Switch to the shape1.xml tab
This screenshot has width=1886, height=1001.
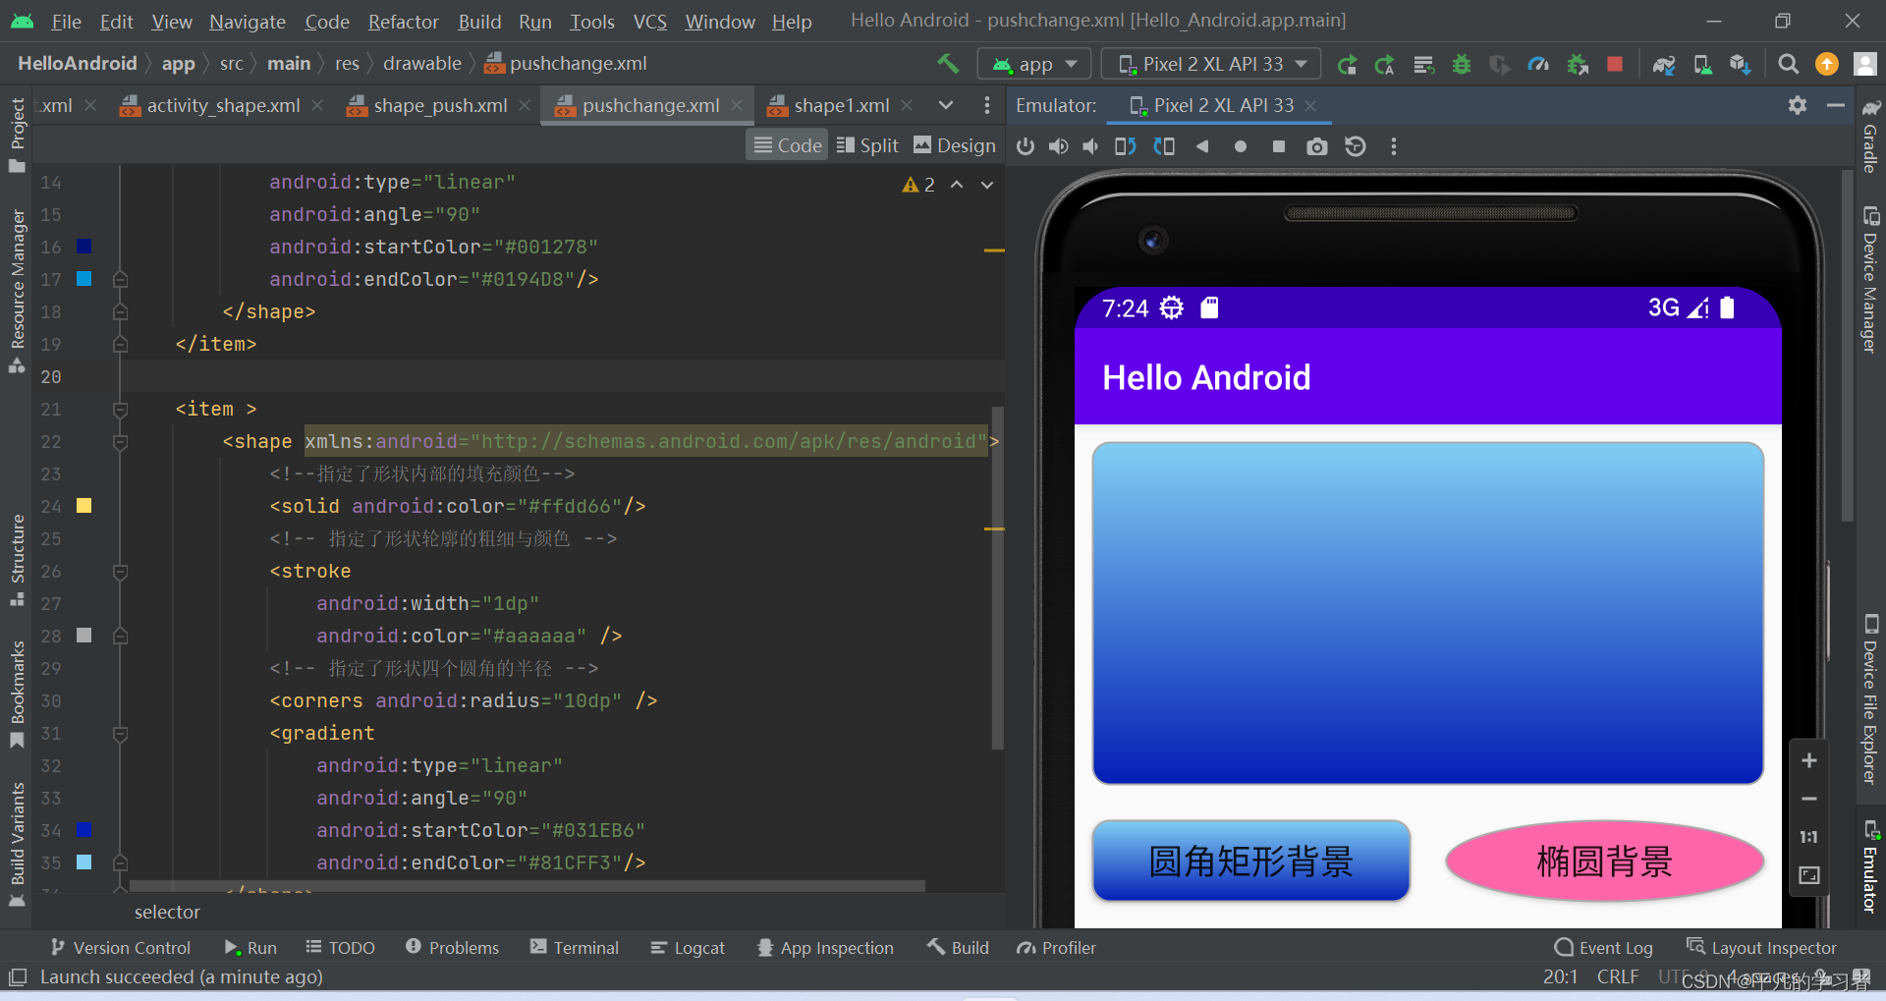[x=840, y=105]
